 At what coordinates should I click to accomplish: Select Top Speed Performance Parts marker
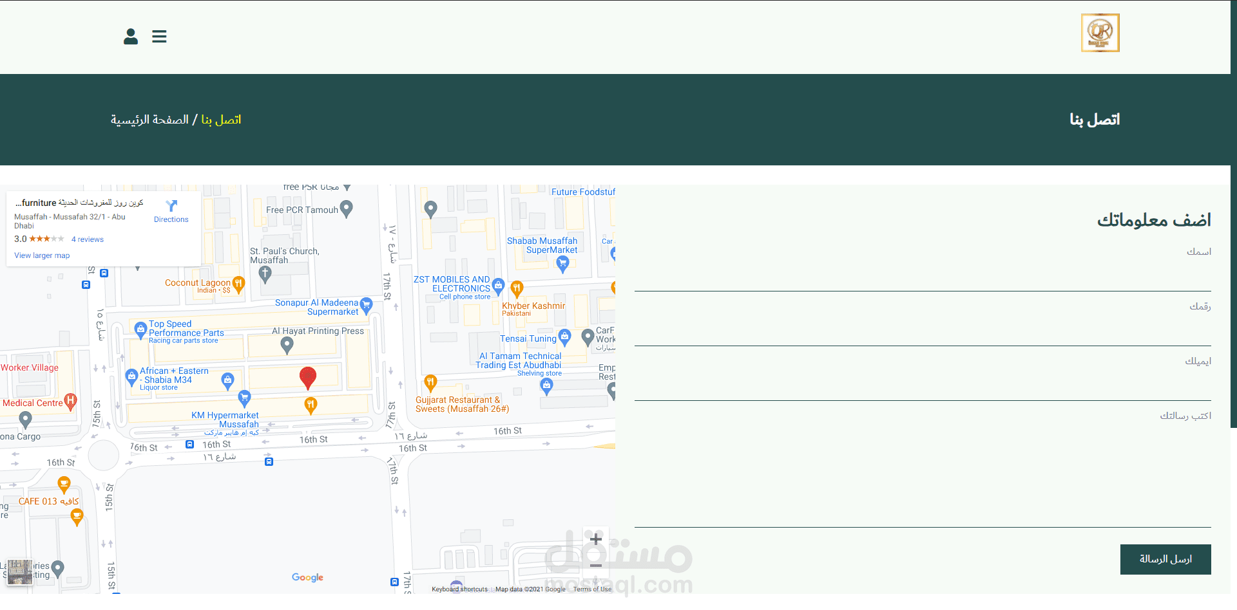point(140,330)
